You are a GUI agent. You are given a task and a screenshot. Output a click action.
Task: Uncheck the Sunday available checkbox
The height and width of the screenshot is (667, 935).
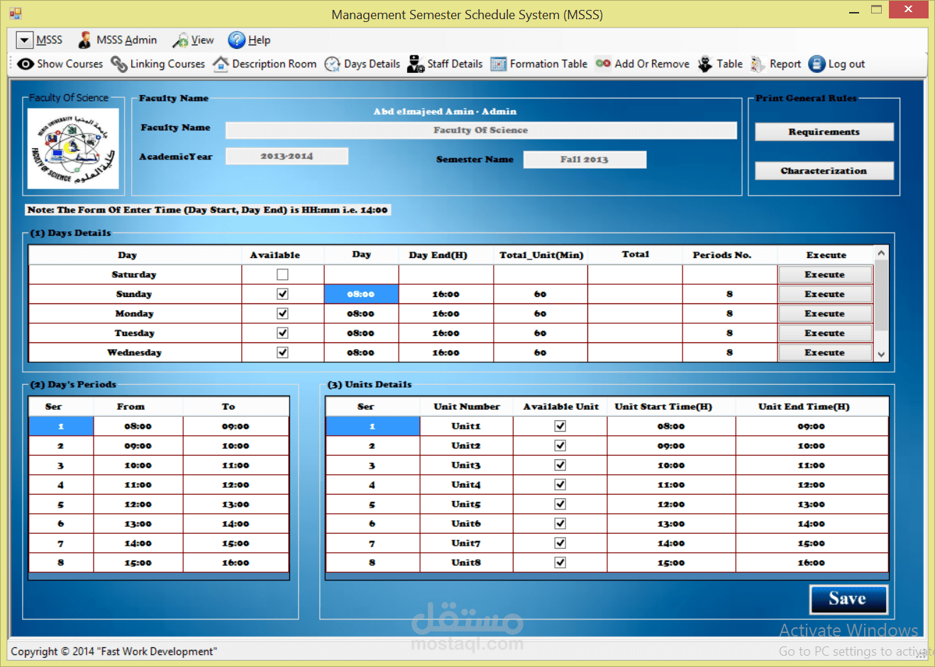tap(282, 294)
